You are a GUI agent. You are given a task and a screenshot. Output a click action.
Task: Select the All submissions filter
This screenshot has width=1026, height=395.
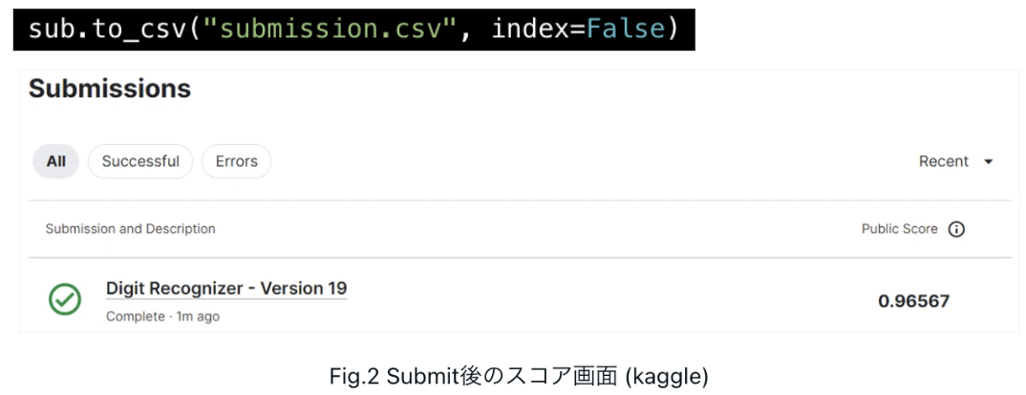click(x=55, y=161)
